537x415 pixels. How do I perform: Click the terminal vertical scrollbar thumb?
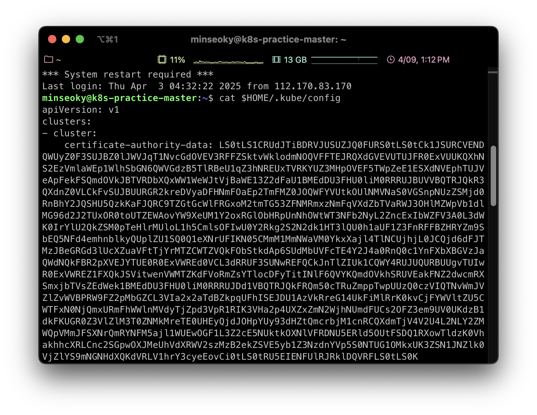493,176
